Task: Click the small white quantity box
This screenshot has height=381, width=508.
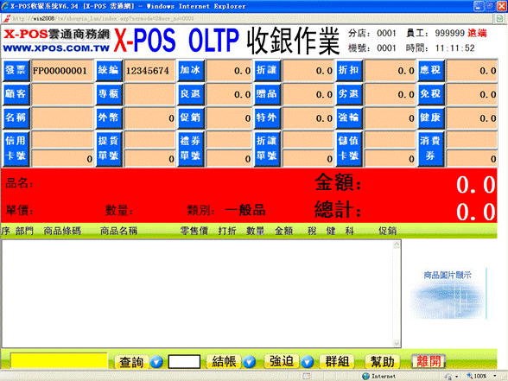Action: [184, 361]
